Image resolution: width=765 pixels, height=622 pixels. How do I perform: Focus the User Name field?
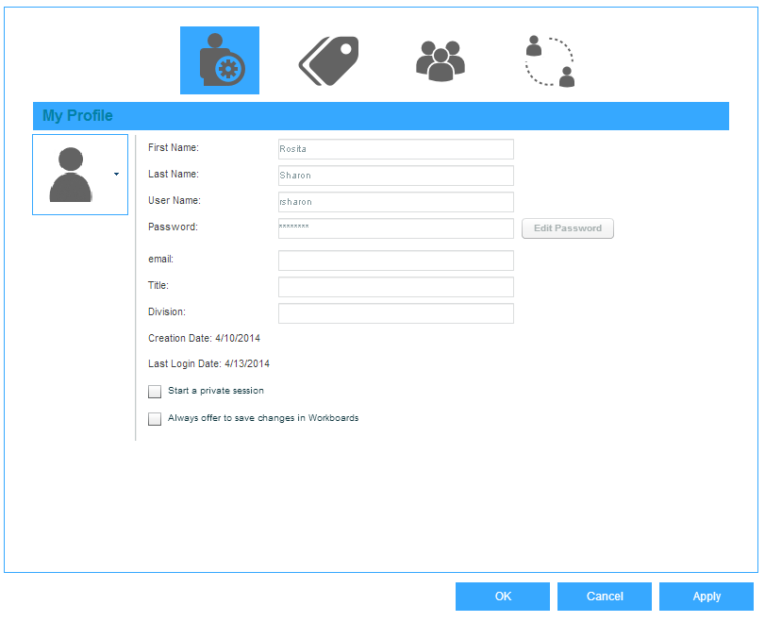click(x=395, y=202)
